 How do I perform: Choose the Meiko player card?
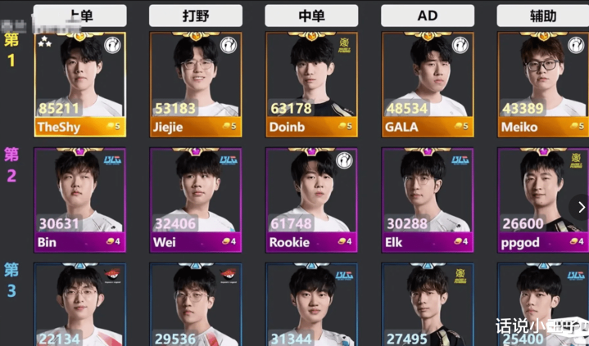pyautogui.click(x=543, y=84)
